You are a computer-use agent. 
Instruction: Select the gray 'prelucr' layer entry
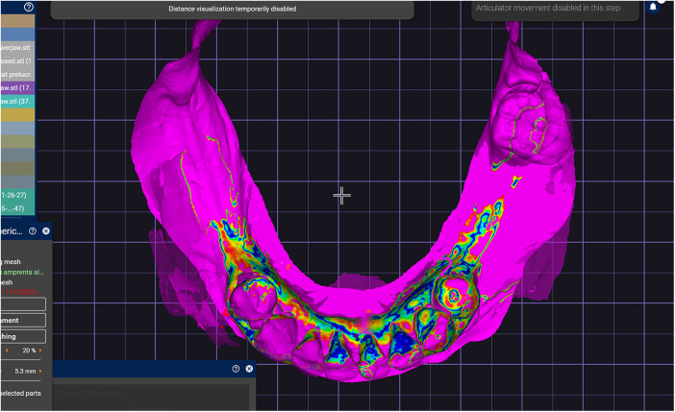point(17,74)
